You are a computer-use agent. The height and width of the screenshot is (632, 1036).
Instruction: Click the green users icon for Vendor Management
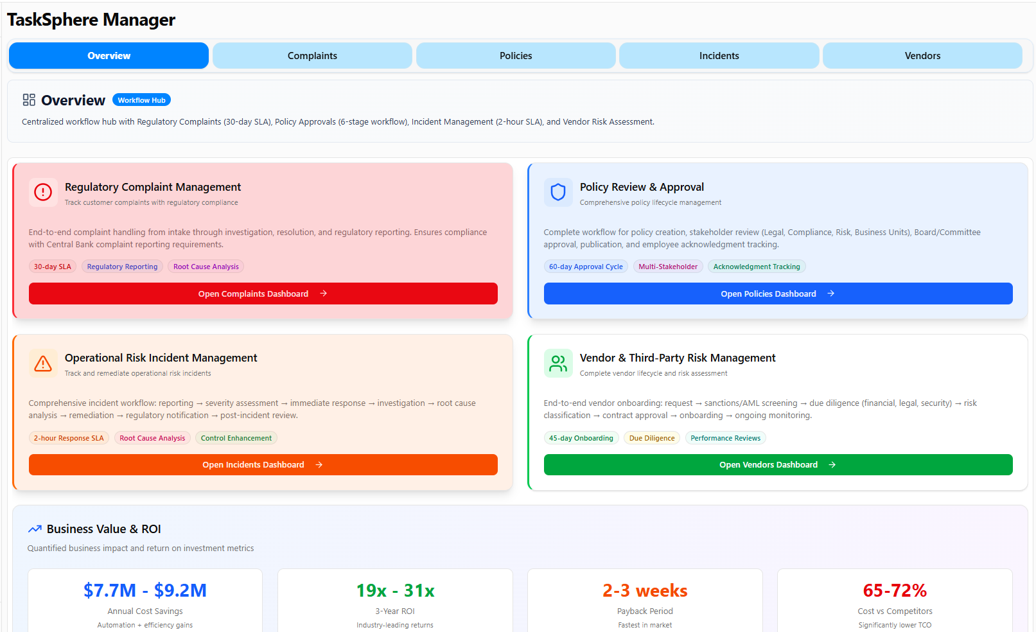tap(558, 364)
